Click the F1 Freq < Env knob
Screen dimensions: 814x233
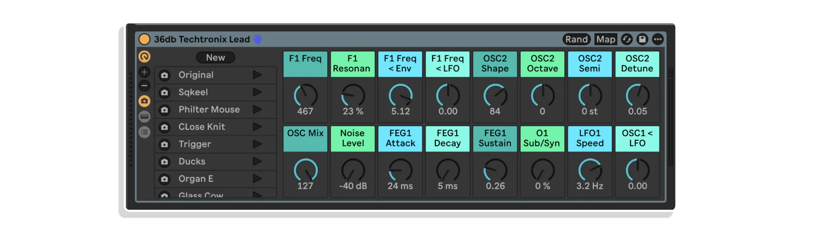pos(401,95)
